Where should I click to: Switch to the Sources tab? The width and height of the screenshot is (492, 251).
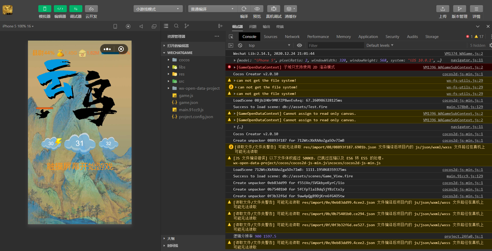270,37
